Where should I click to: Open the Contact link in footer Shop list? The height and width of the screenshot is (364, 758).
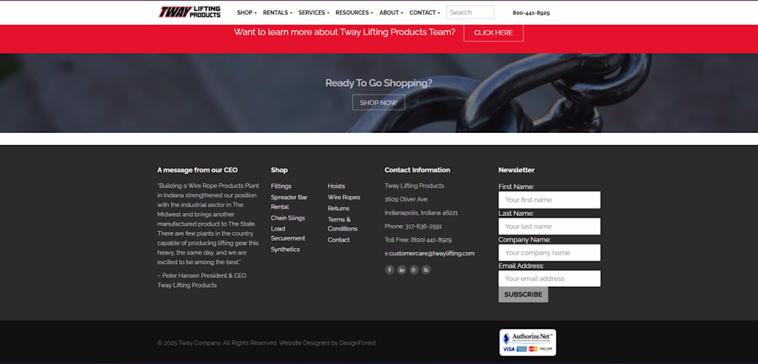tap(338, 240)
